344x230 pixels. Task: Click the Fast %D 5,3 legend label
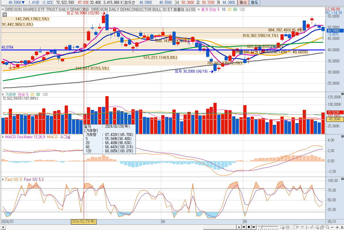[x=34, y=180]
